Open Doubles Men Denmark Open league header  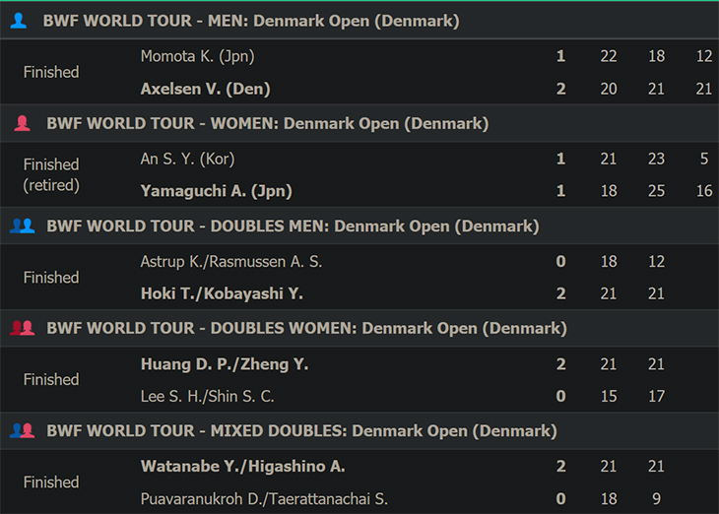[x=293, y=226]
